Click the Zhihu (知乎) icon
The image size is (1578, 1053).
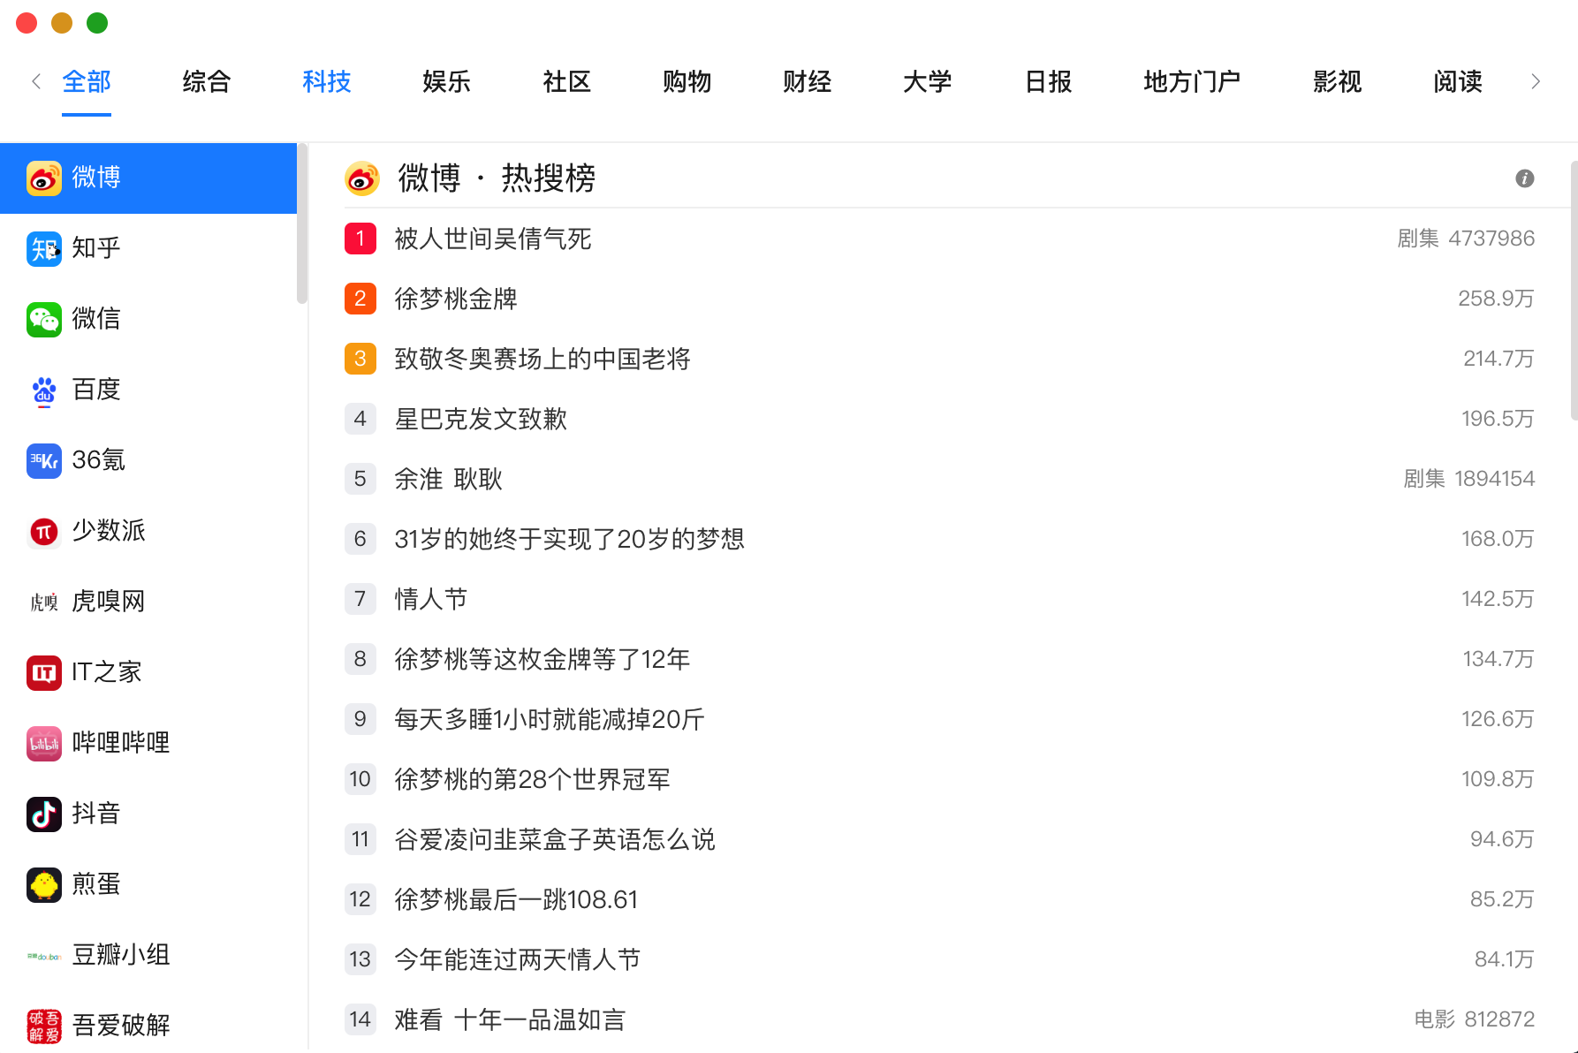(44, 249)
